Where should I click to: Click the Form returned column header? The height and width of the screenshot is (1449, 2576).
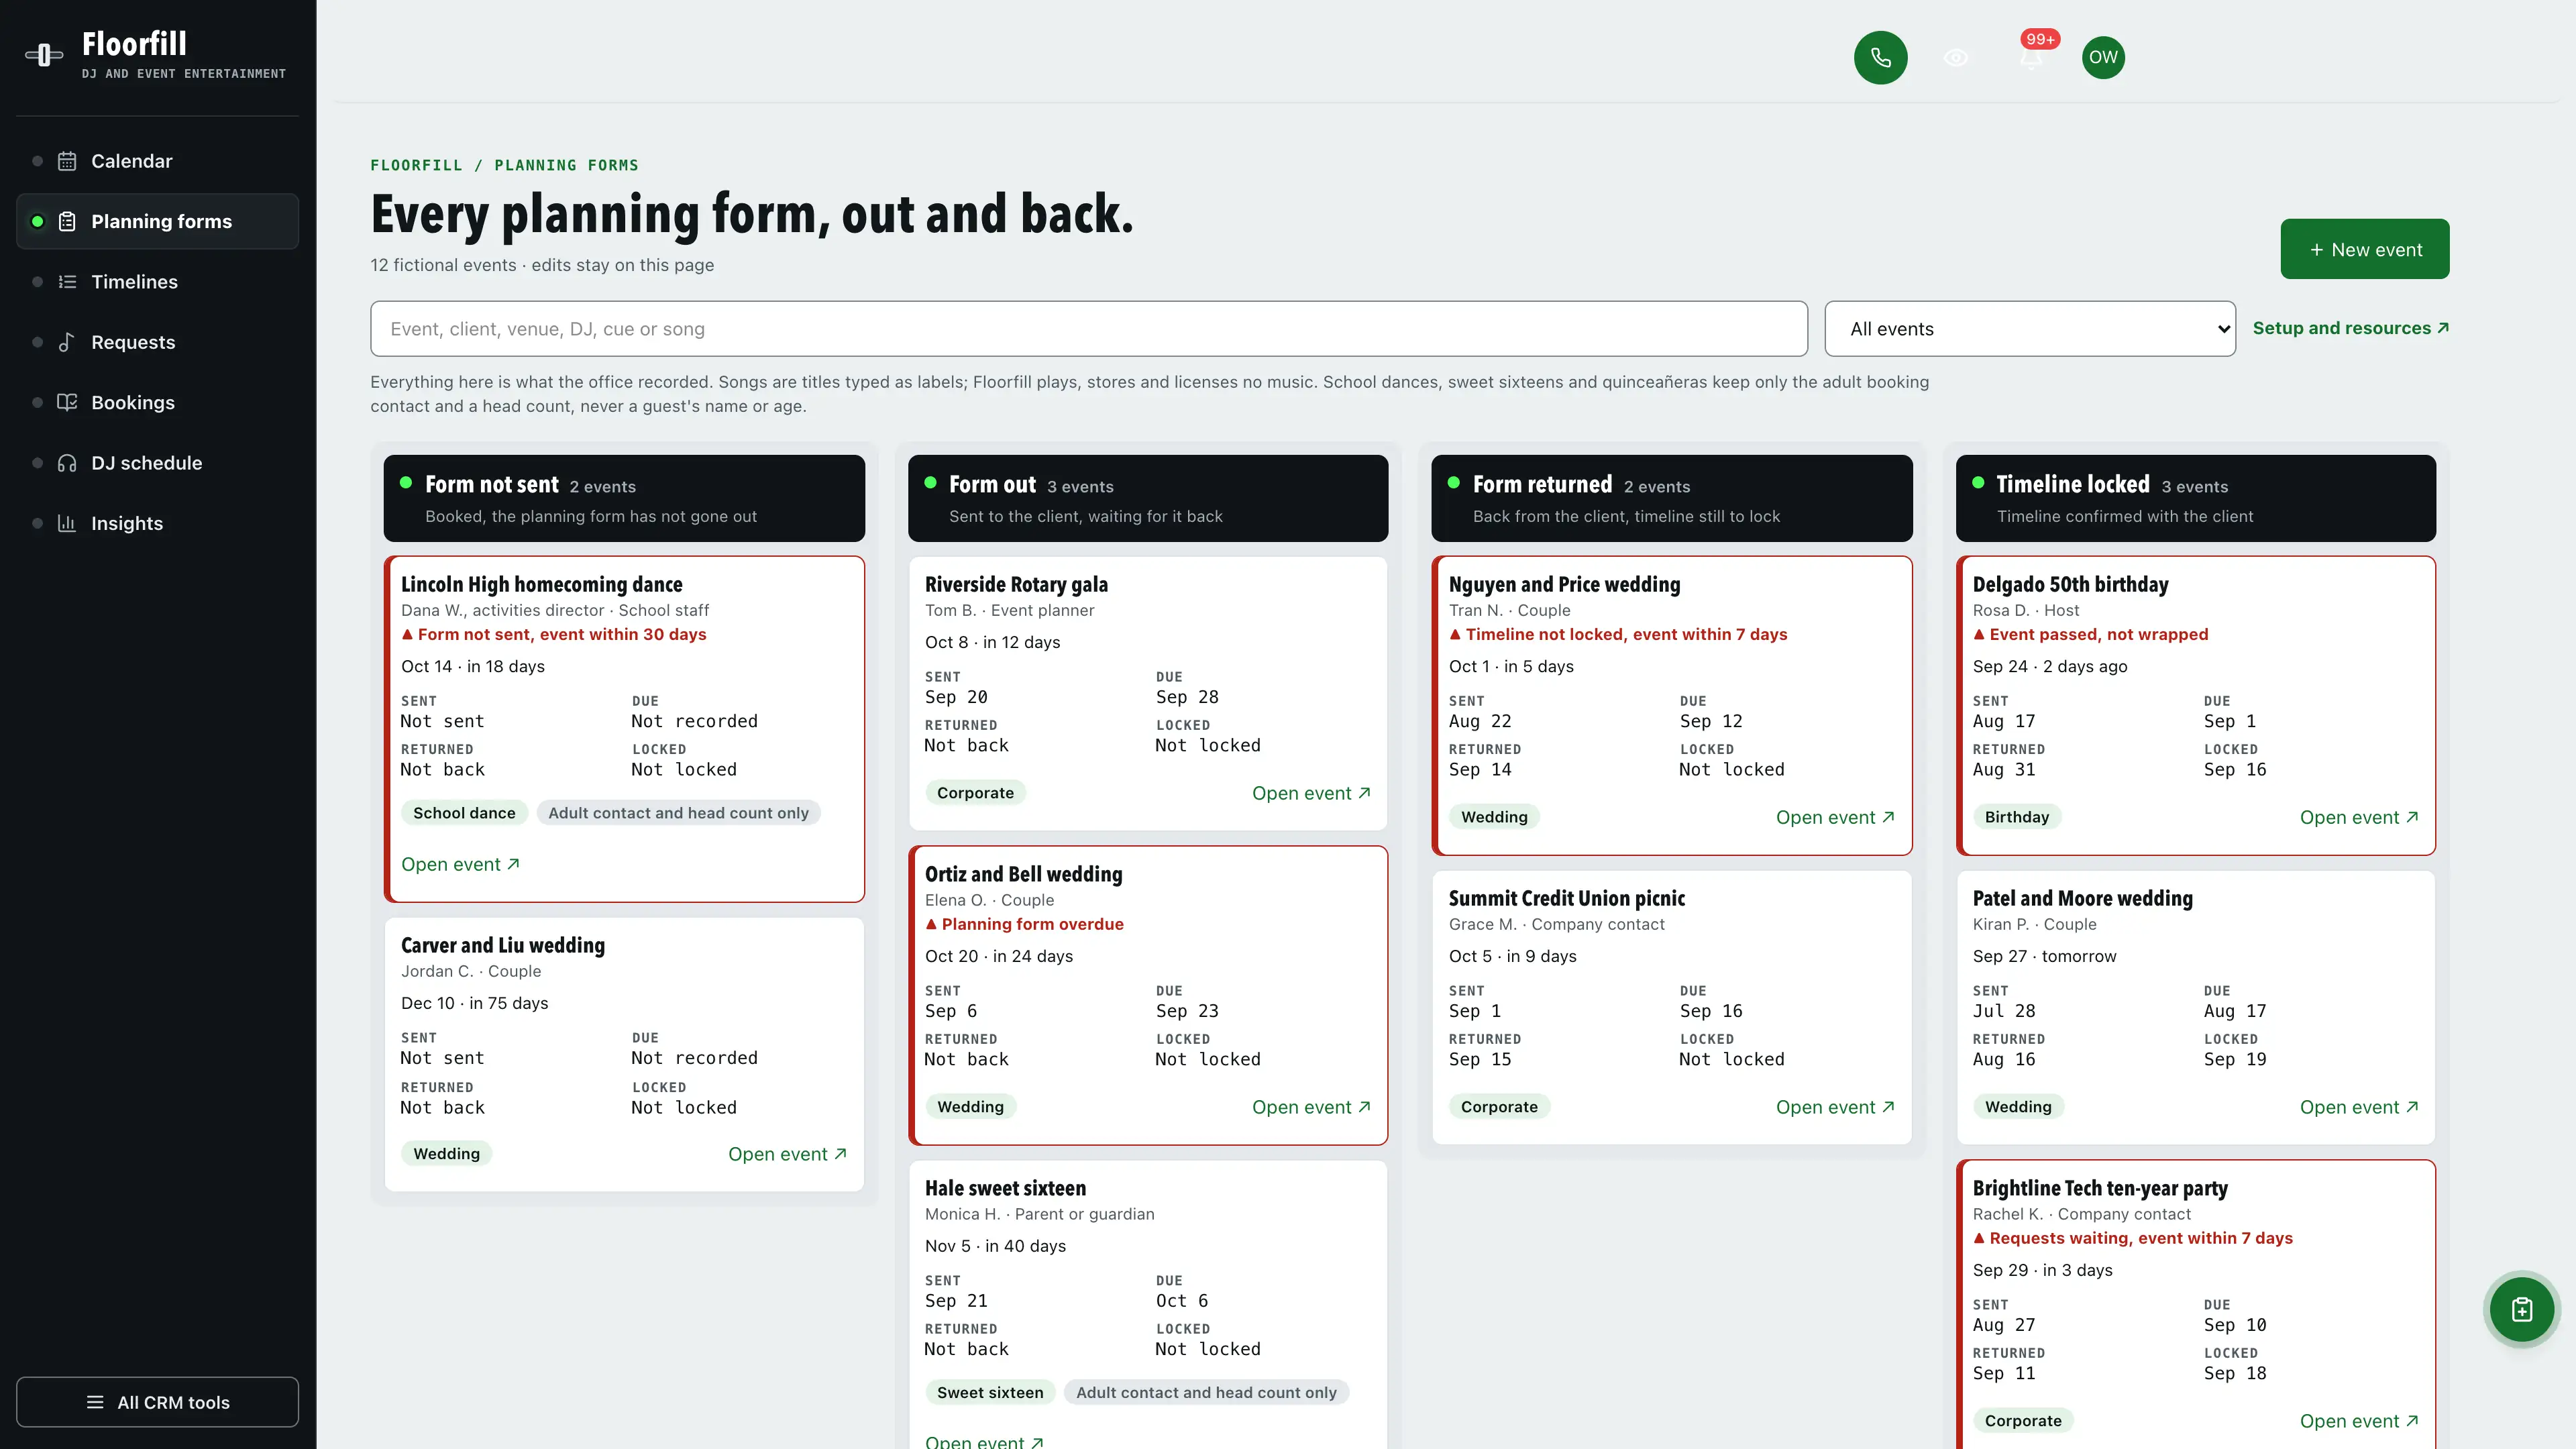click(x=1672, y=498)
